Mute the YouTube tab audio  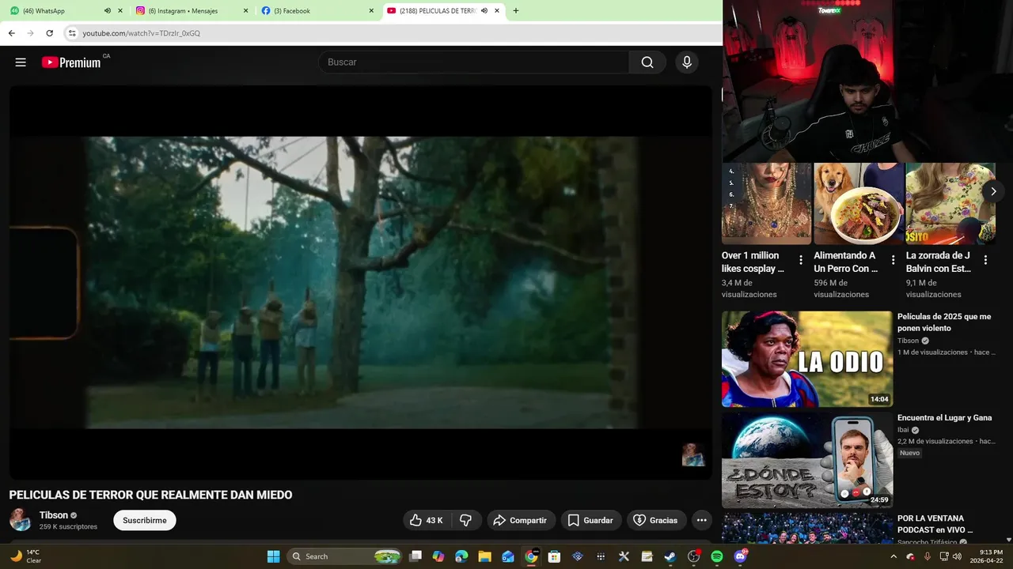(484, 11)
